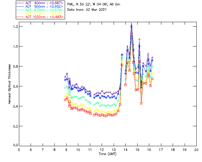This screenshot has height=162, width=202.
Task: Select the AOT 400nm legend entry
Action: click(x=40, y=3)
